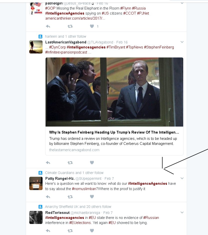Open LastAmericanVagabond's profile avatar
208x235 pixels.
pos(36,47)
